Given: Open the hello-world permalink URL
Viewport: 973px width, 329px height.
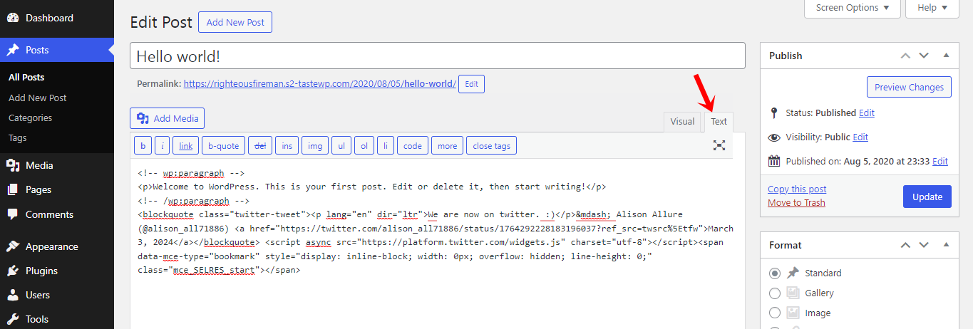Looking at the screenshot, I should [320, 83].
